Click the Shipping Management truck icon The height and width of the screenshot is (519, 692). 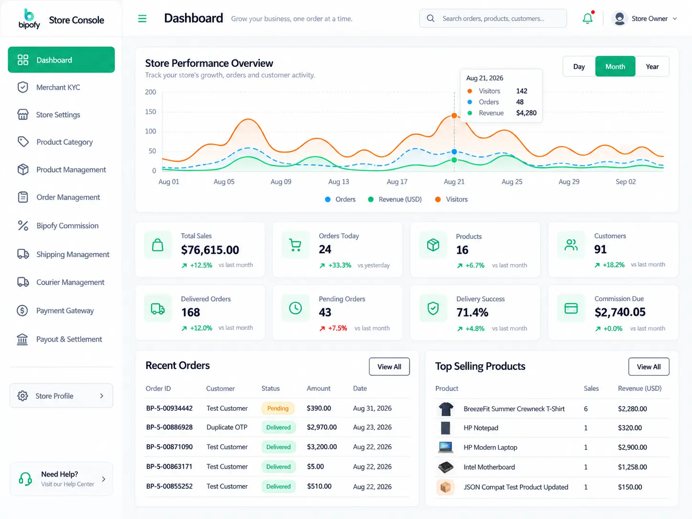(22, 254)
